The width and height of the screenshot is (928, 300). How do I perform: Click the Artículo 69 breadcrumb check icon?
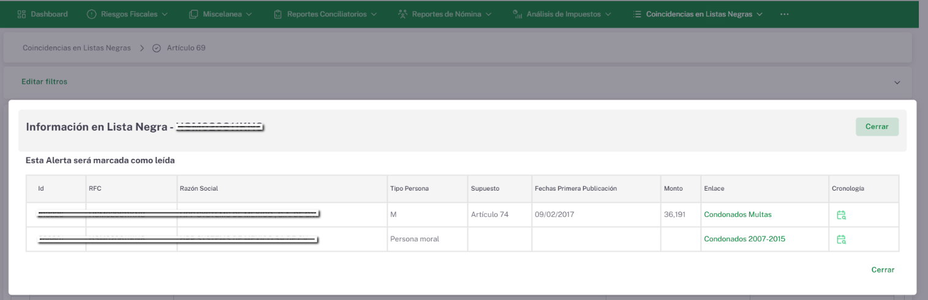click(156, 48)
